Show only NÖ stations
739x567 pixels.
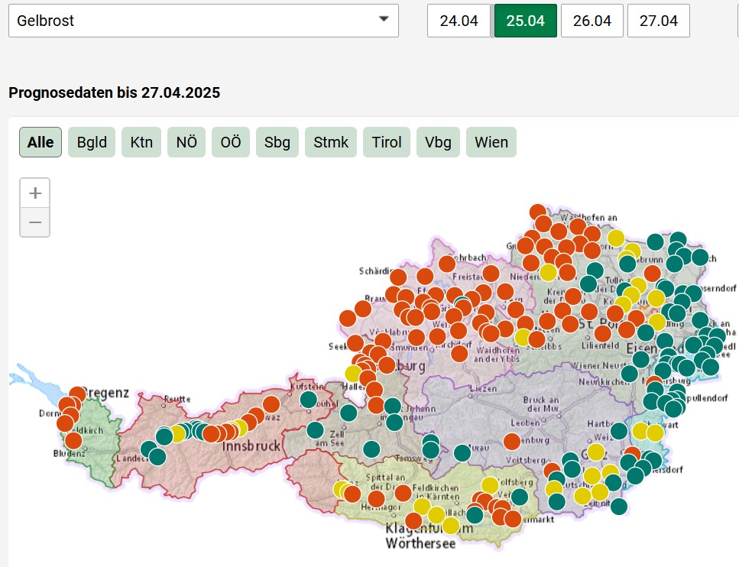click(186, 142)
